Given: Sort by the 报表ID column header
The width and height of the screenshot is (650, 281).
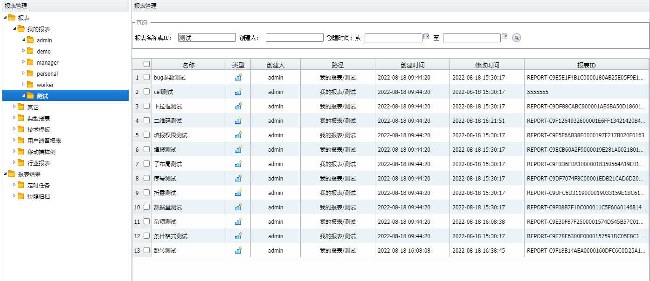Looking at the screenshot, I should click(x=586, y=65).
